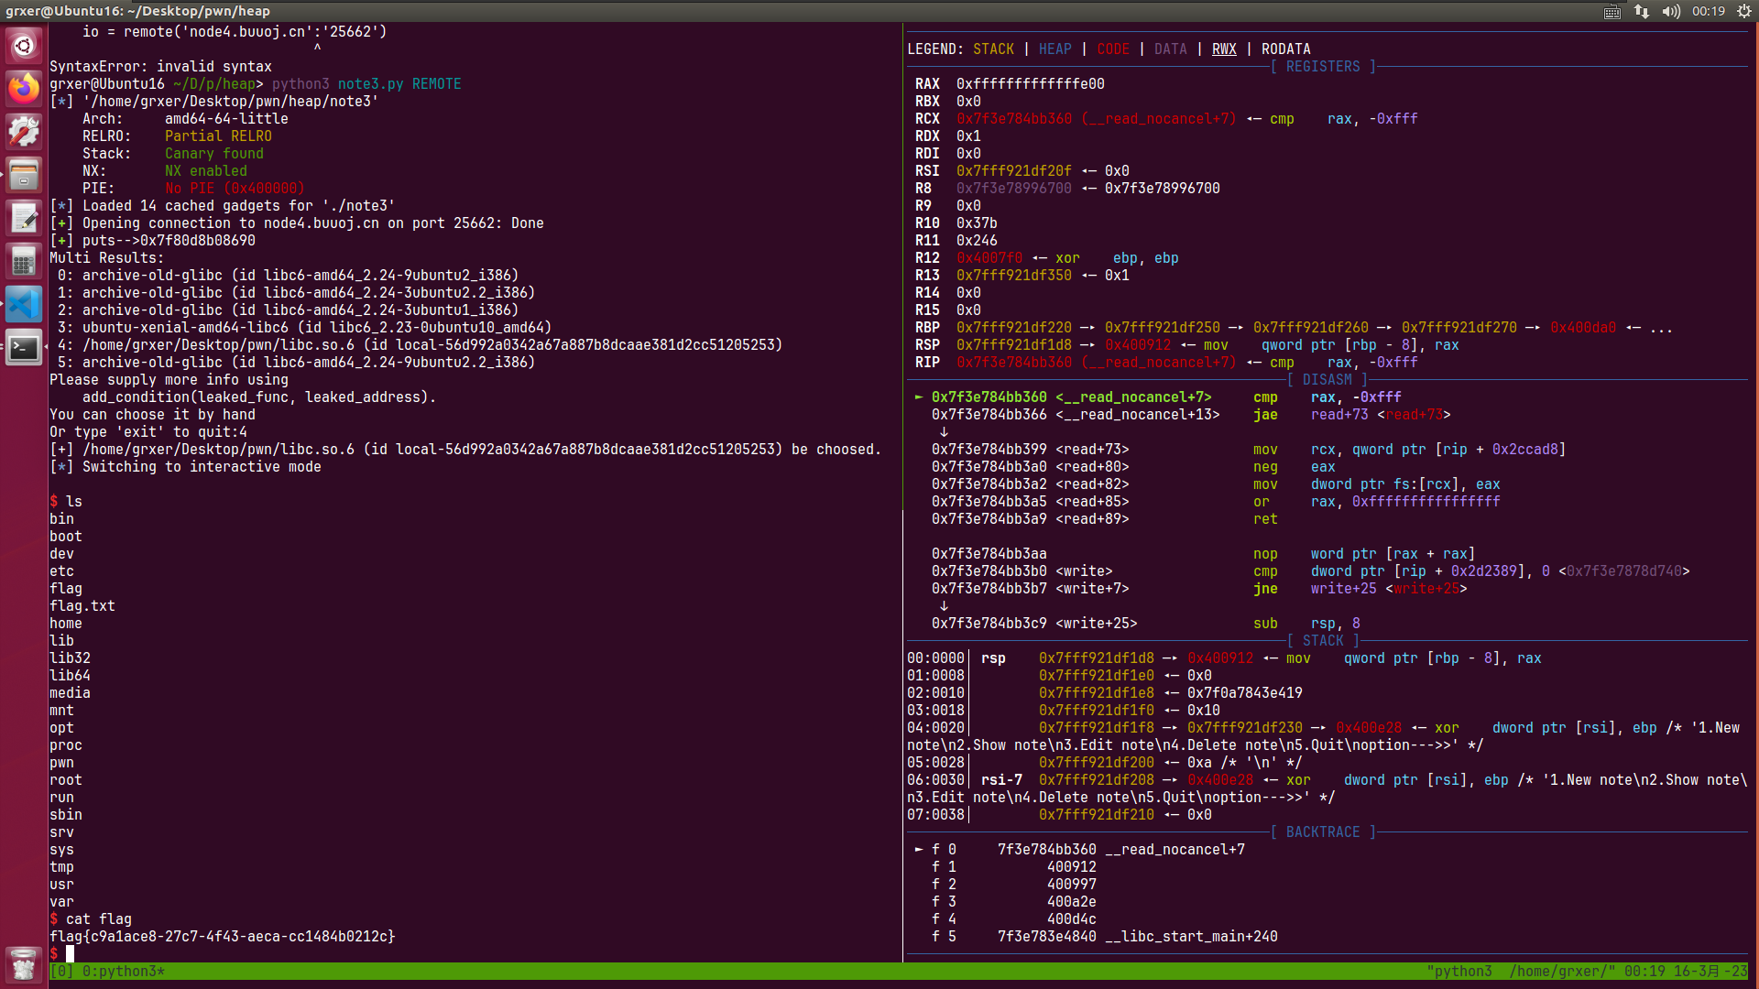1759x989 pixels.
Task: Click 'pwn' directory in ls output
Action: pos(61,763)
